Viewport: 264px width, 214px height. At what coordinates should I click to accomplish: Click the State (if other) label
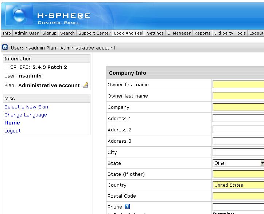(126, 174)
